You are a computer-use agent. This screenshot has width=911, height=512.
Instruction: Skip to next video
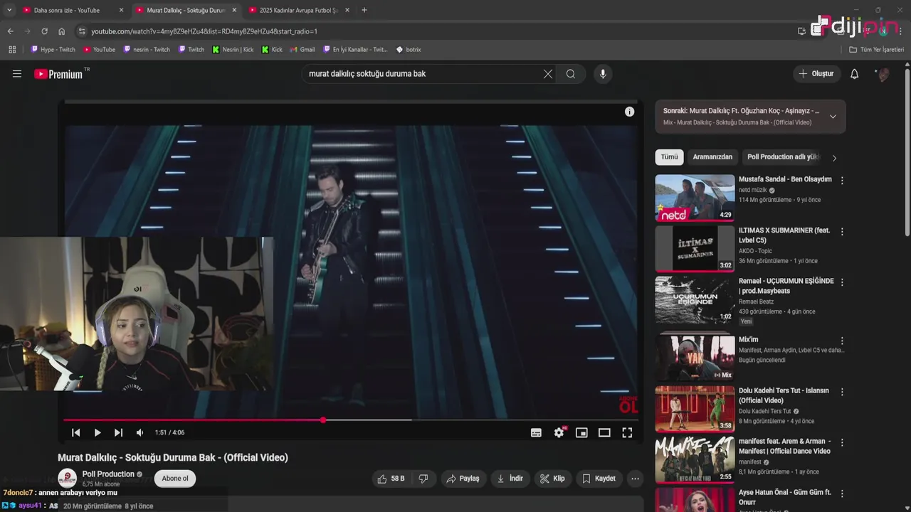click(118, 432)
